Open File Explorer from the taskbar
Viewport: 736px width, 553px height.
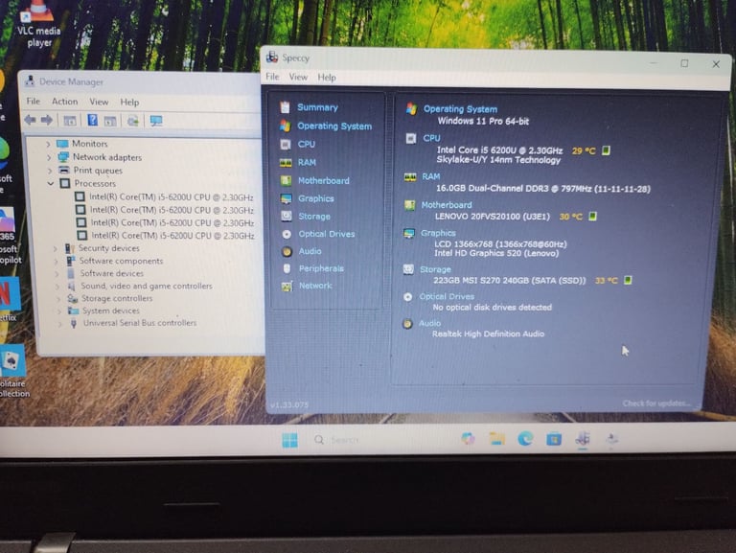coord(497,439)
